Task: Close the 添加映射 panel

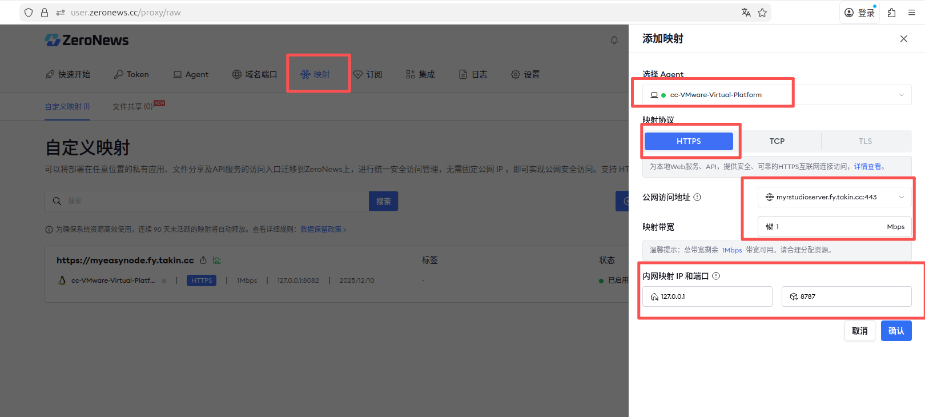Action: tap(903, 39)
